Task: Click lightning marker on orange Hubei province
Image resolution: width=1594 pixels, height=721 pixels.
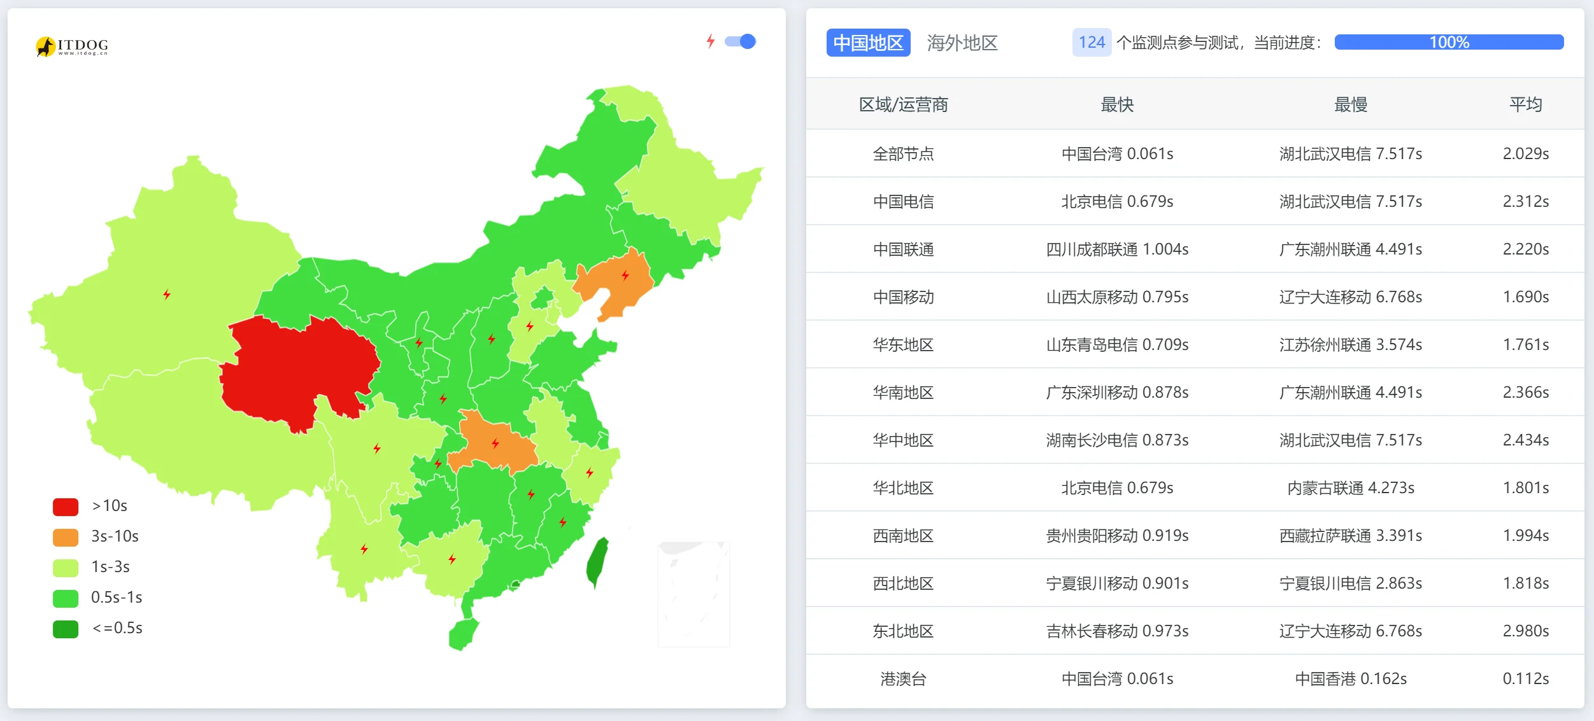Action: tap(495, 444)
